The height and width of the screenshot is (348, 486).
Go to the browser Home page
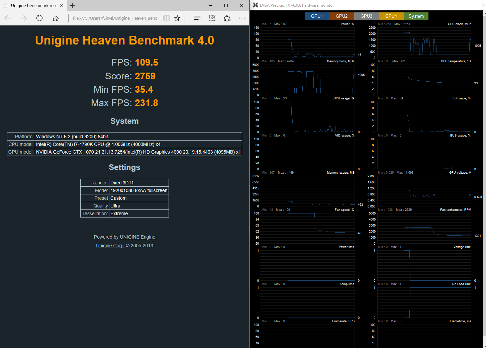click(x=56, y=18)
